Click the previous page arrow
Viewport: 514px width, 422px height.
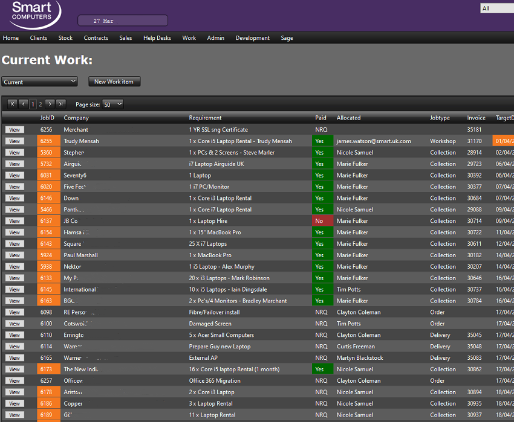[23, 104]
